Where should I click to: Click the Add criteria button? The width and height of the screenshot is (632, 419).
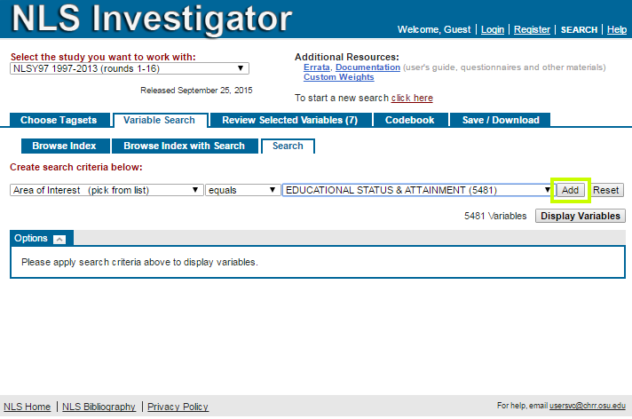pos(570,190)
